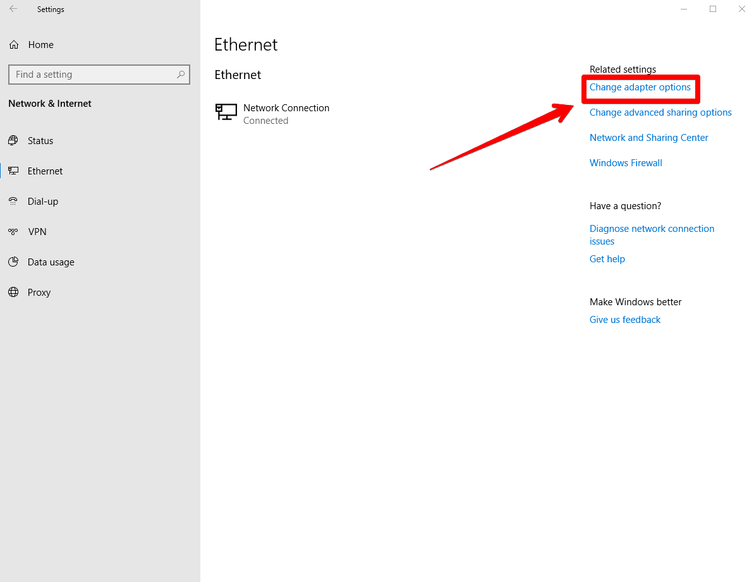Viewport: 754px width, 582px height.
Task: Open Data usage via the pie chart icon
Action: 13,262
